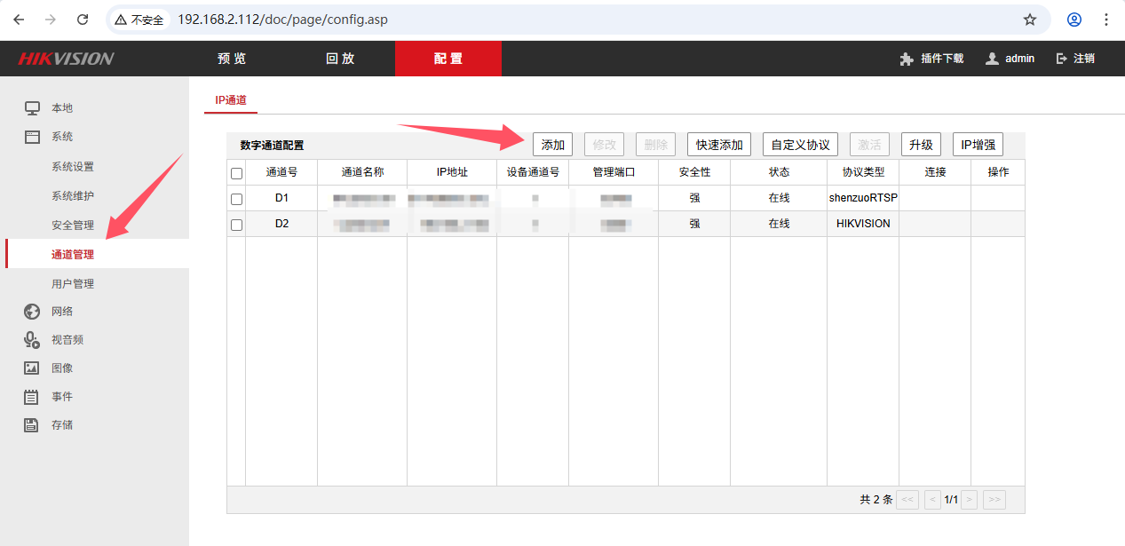
Task: Click the browser address bar URL
Action: click(282, 20)
